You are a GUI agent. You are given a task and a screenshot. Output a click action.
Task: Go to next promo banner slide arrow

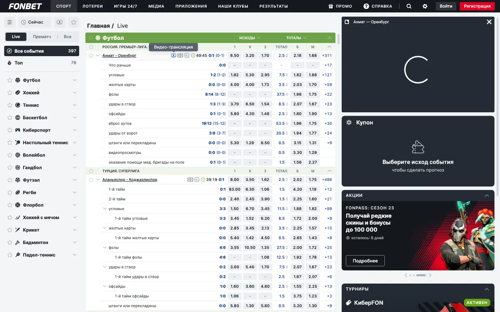[430, 275]
